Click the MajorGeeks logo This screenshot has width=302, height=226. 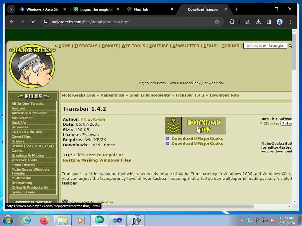point(32,66)
